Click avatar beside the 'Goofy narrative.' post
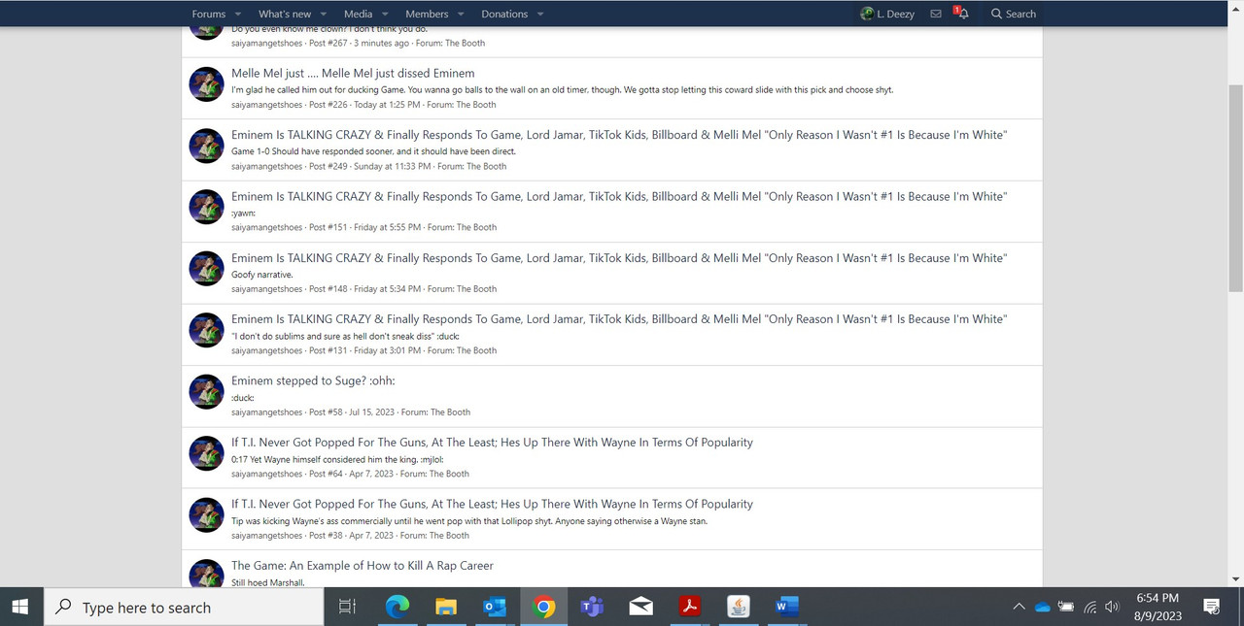Screen dimensions: 1244x626 pos(206,269)
